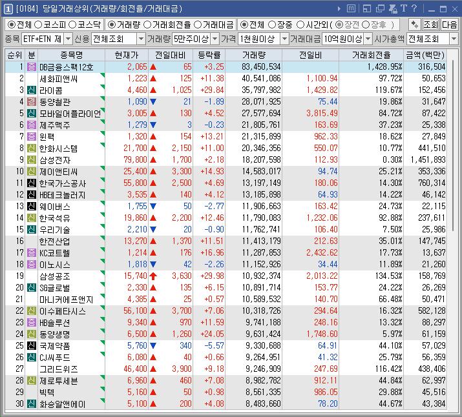Click the duplicate window icon in the title bar
The image size is (462, 417).
click(380, 9)
